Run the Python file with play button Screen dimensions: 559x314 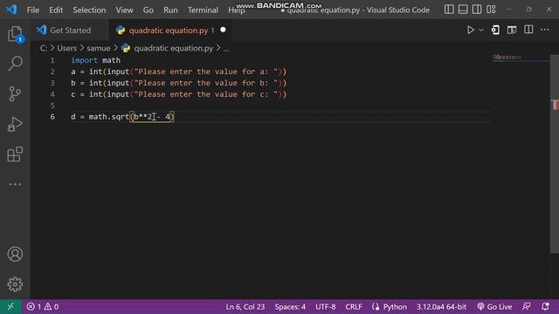pos(470,30)
